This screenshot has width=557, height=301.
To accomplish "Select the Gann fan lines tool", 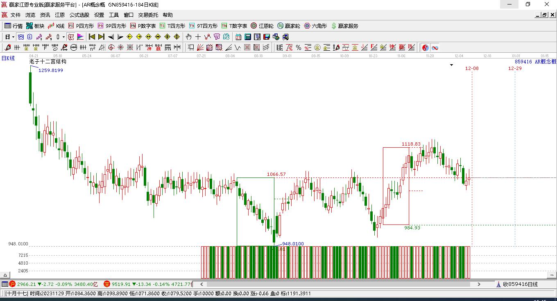I will 200,47.
